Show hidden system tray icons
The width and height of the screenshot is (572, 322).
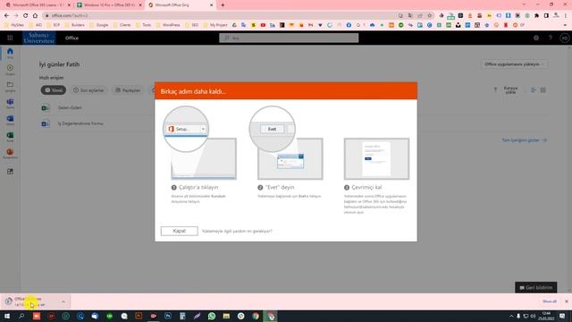[x=511, y=316]
